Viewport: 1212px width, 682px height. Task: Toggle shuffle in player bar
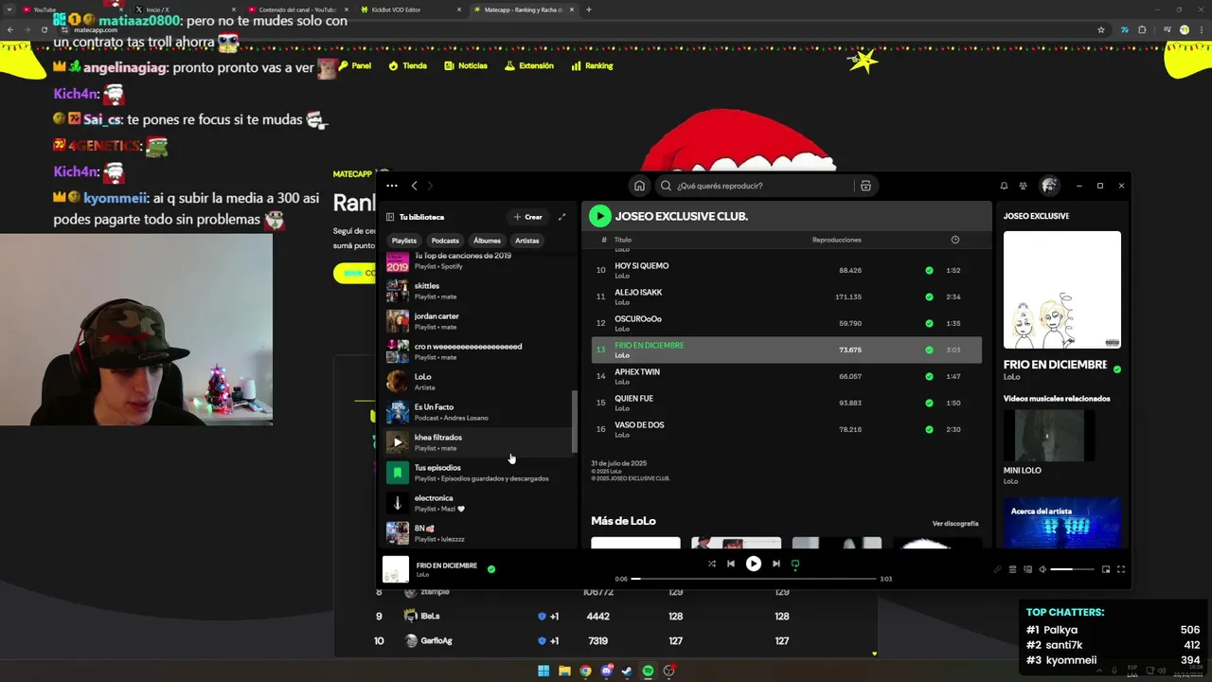click(x=711, y=564)
